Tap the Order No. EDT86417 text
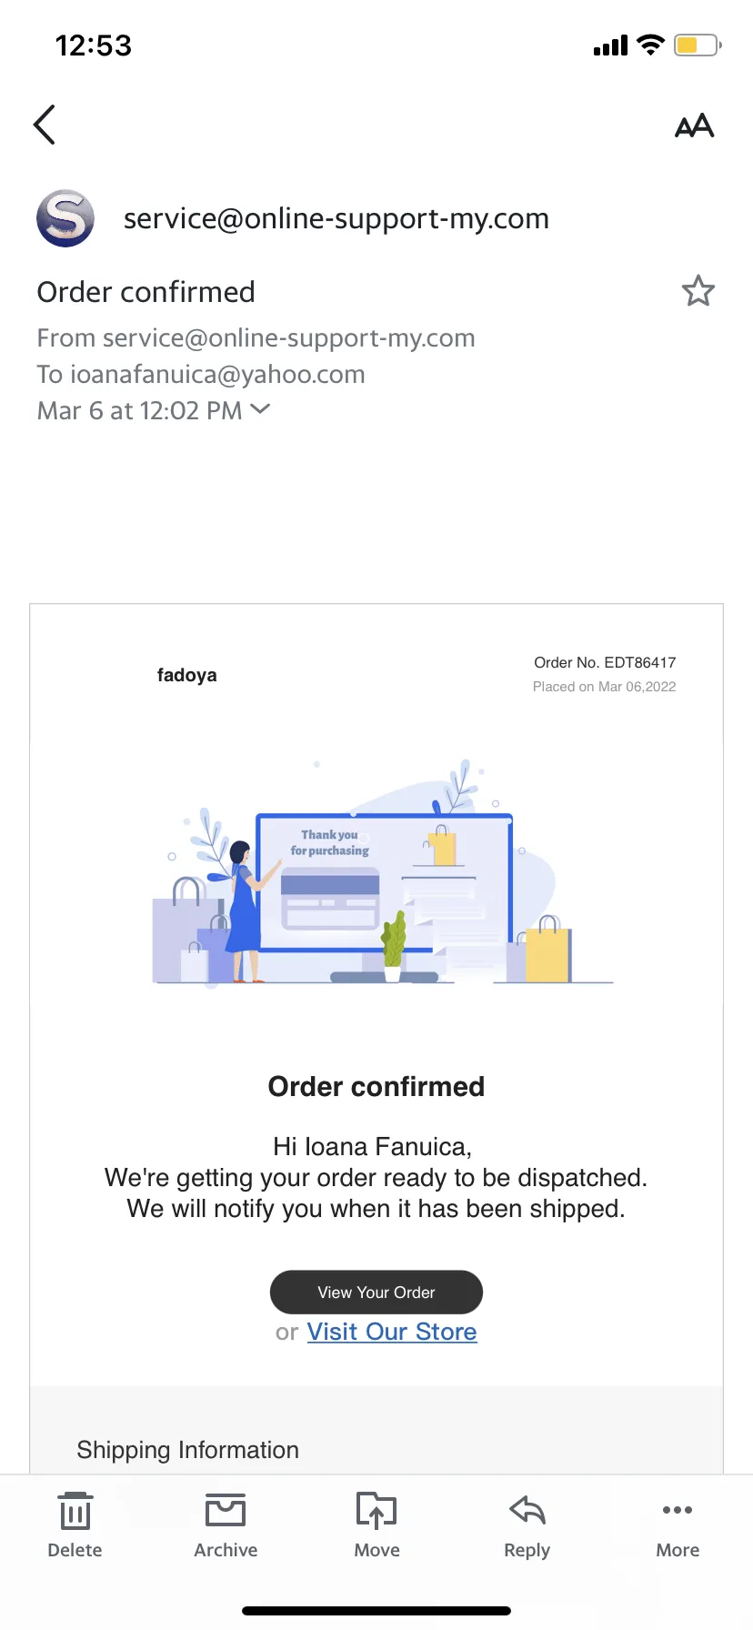 [605, 662]
